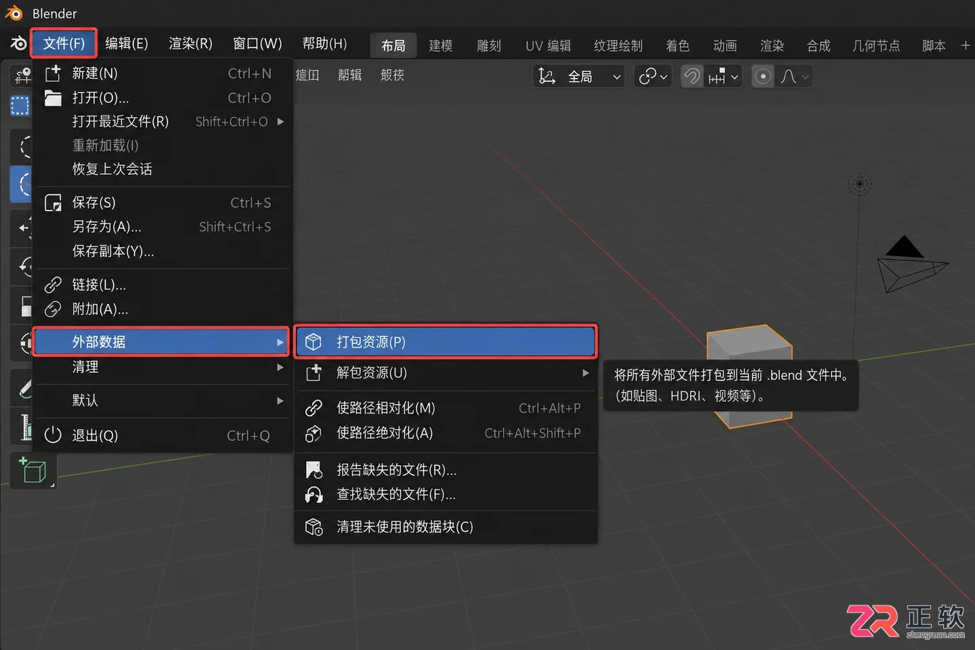Open the proportional falloff curve dropdown

tap(794, 77)
